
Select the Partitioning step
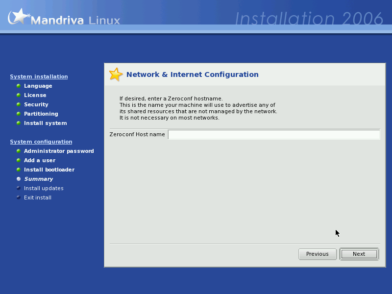[x=41, y=114]
